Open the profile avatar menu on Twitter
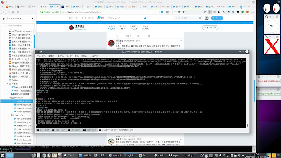The height and width of the screenshot is (158, 281). [207, 18]
